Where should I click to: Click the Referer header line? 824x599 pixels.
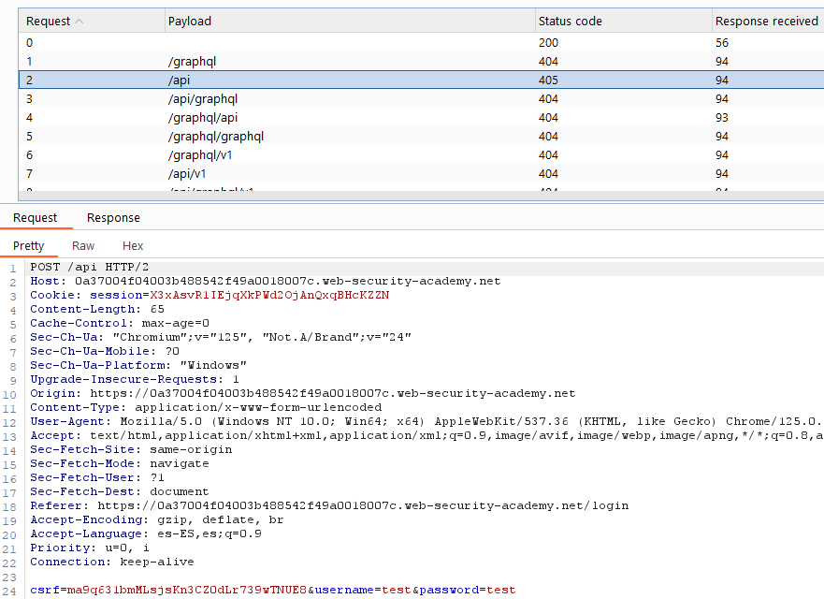[x=329, y=506]
